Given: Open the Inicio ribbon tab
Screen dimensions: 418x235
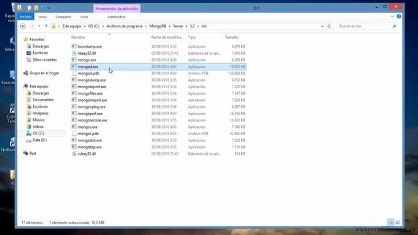Looking at the screenshot, I should coord(42,17).
